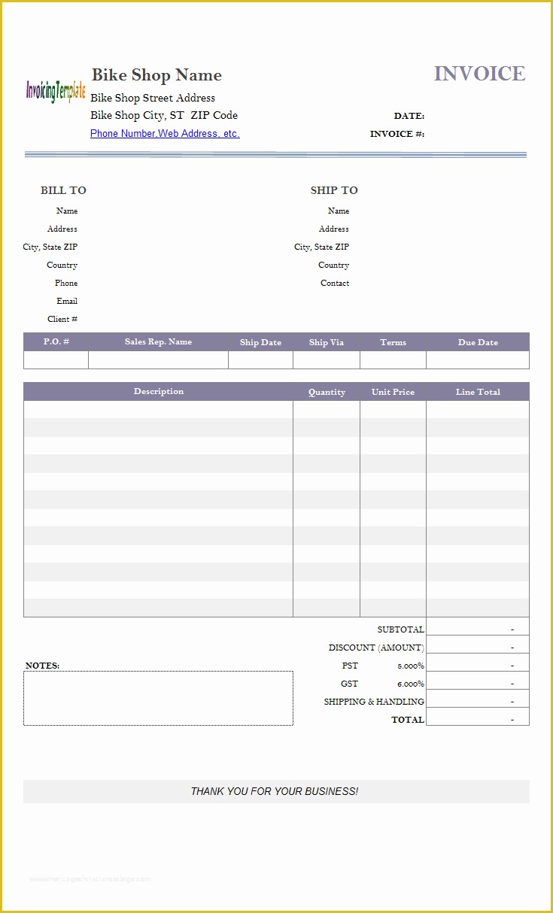The width and height of the screenshot is (553, 913).
Task: Click the Email label under BILL TO
Action: (67, 302)
